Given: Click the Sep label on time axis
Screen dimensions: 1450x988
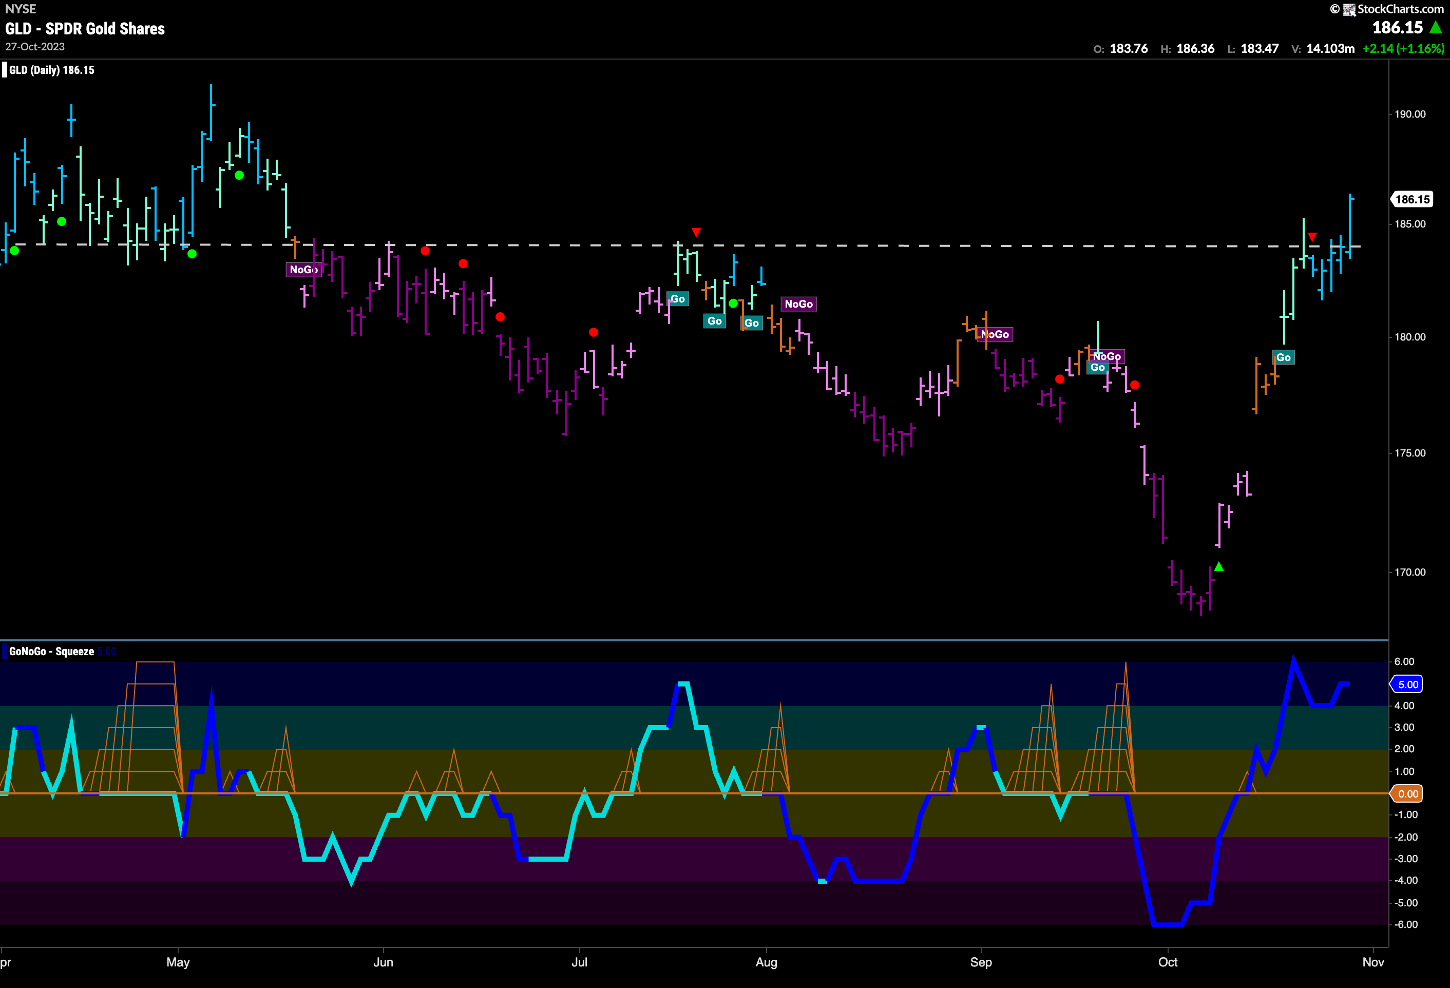Looking at the screenshot, I should [x=981, y=962].
